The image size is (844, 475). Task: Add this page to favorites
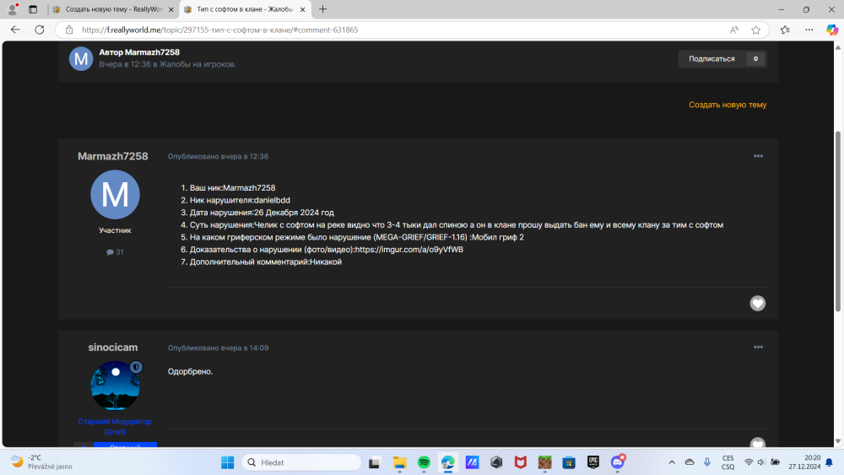click(x=755, y=30)
